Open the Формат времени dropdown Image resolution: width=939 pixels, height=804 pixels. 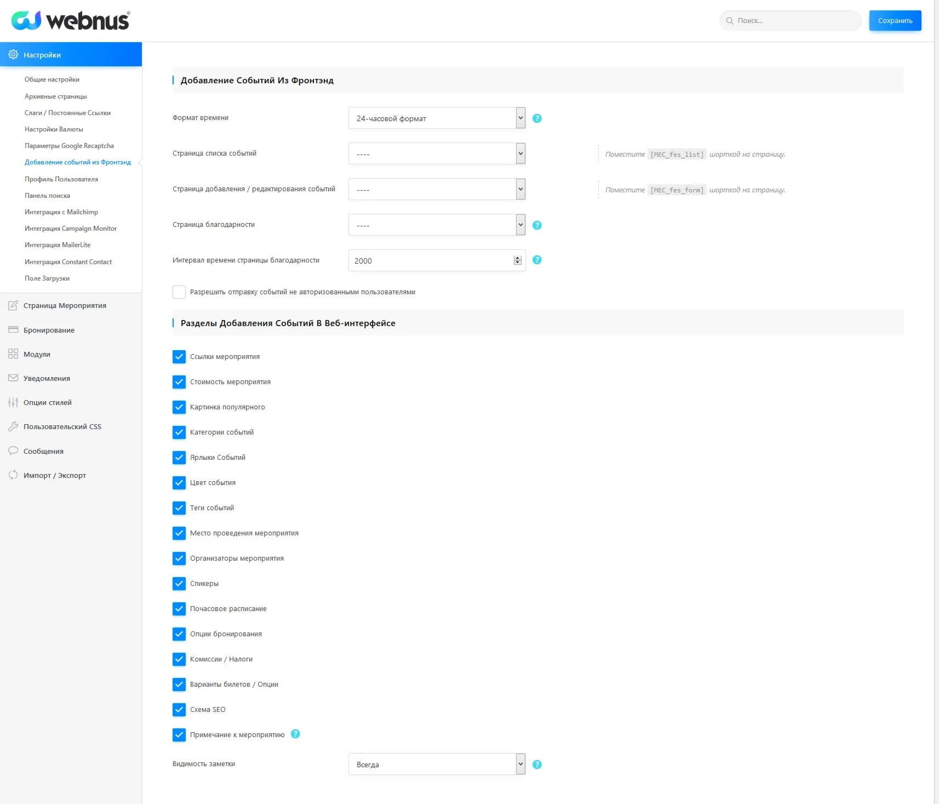tap(437, 118)
